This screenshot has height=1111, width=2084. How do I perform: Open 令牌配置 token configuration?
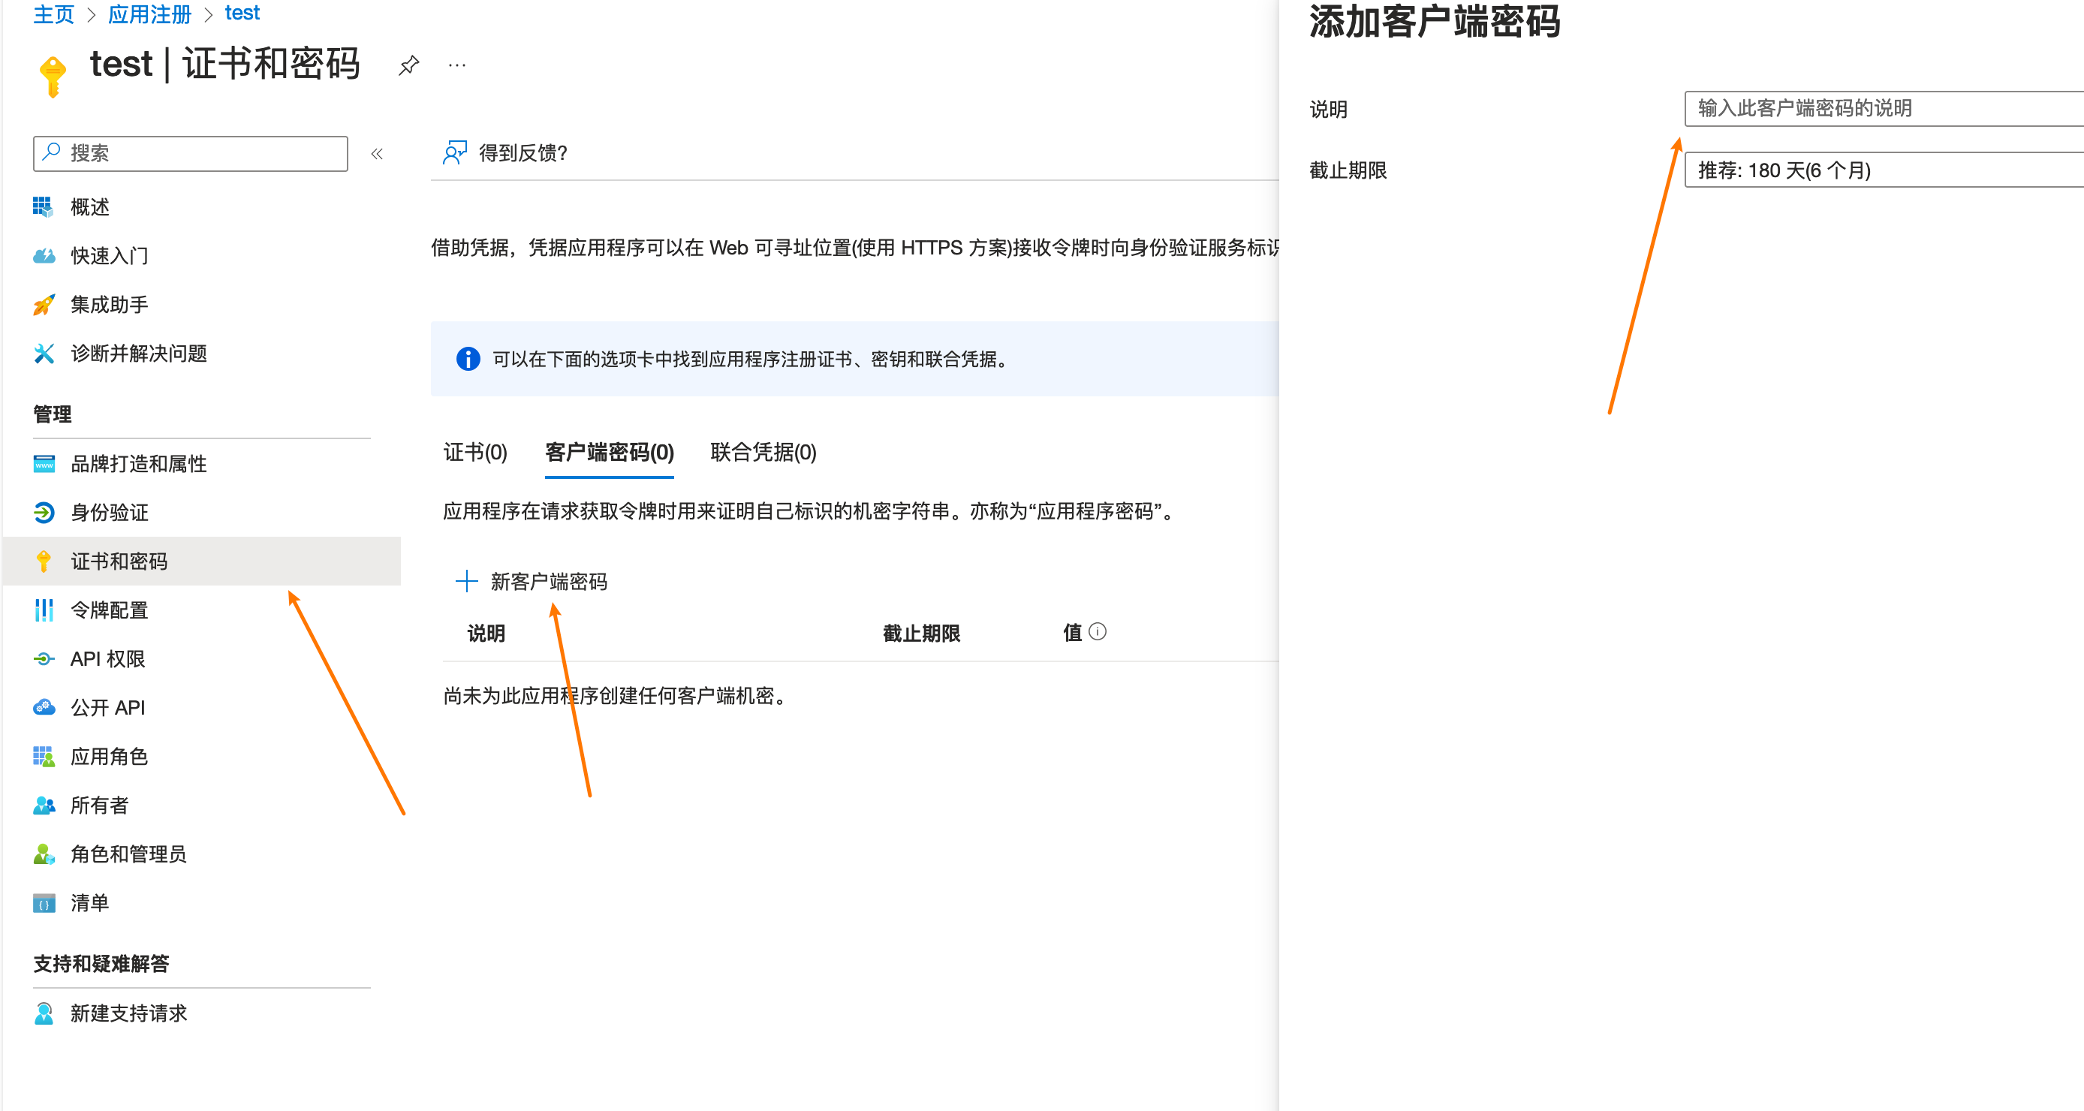point(108,610)
